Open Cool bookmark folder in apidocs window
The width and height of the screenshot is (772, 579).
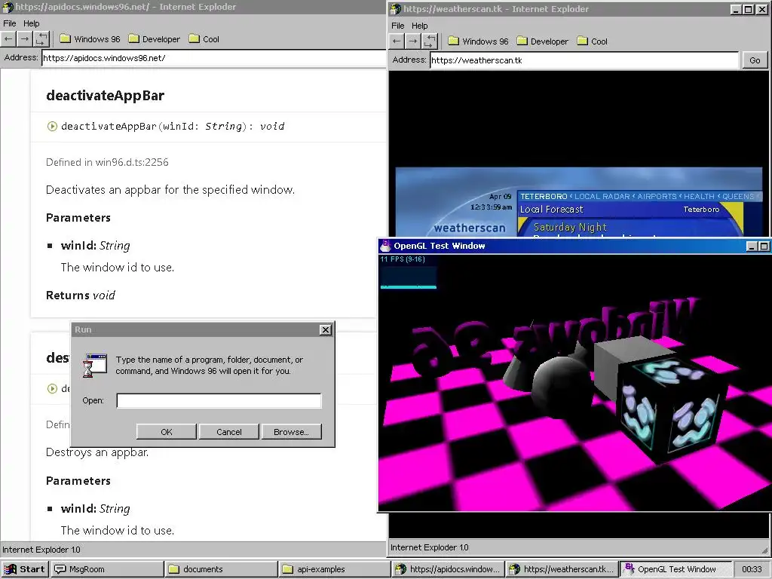click(x=204, y=39)
